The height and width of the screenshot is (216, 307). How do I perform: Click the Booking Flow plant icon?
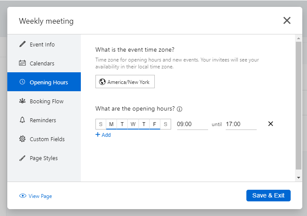[x=22, y=101]
